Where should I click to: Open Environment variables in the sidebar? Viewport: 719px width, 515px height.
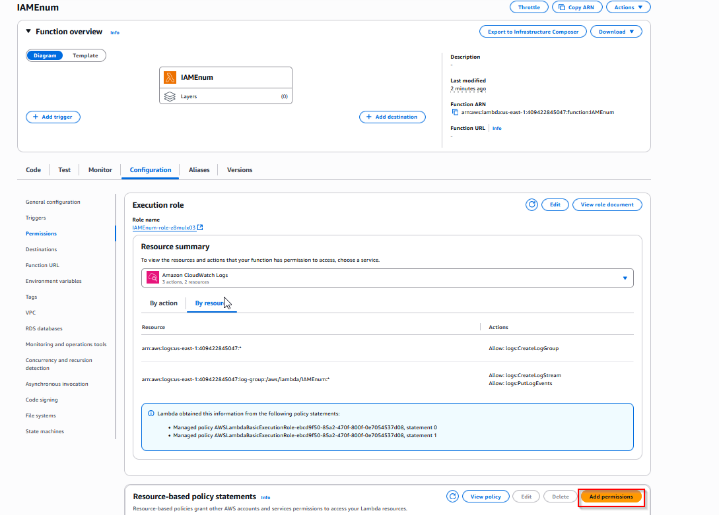[x=53, y=281]
